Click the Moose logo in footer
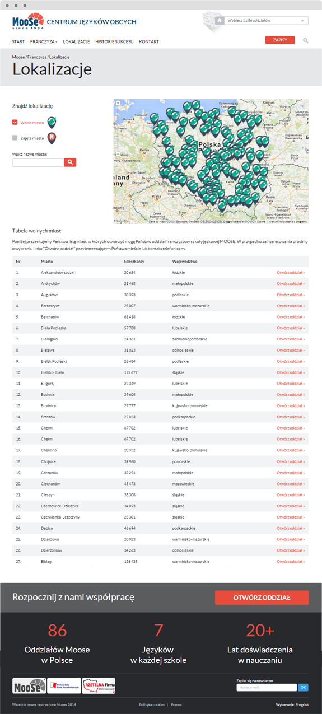The image size is (322, 714). 29,685
